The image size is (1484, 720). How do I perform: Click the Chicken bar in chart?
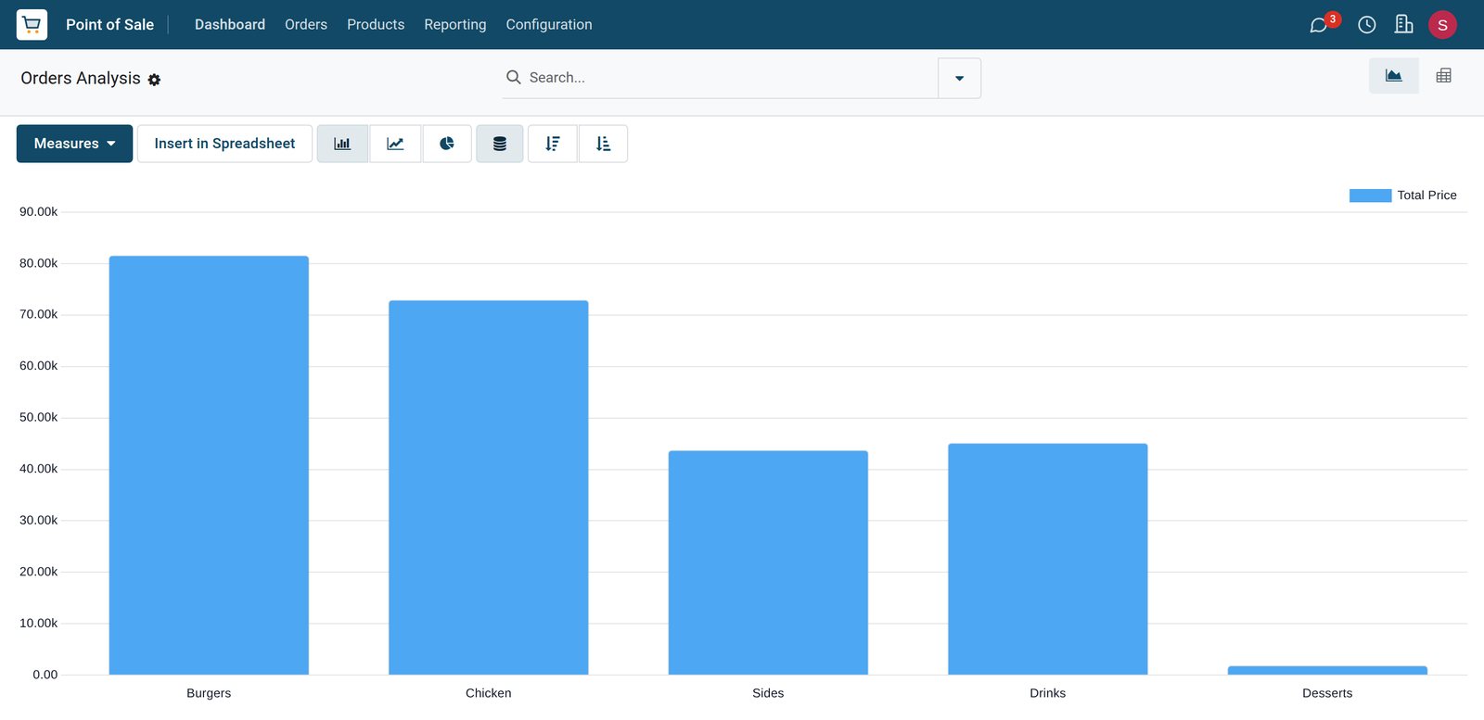point(489,487)
